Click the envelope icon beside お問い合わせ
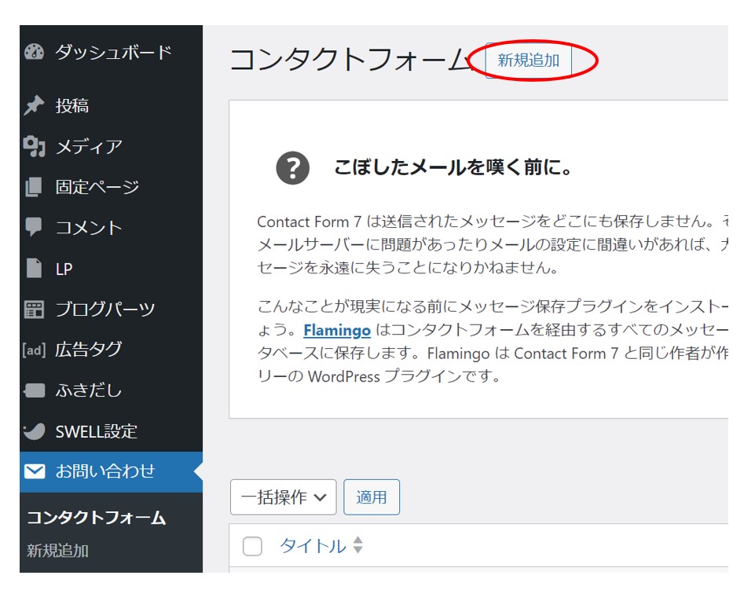The height and width of the screenshot is (590, 755). [x=35, y=471]
